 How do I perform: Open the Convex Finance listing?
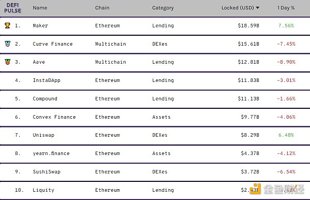[x=54, y=117]
